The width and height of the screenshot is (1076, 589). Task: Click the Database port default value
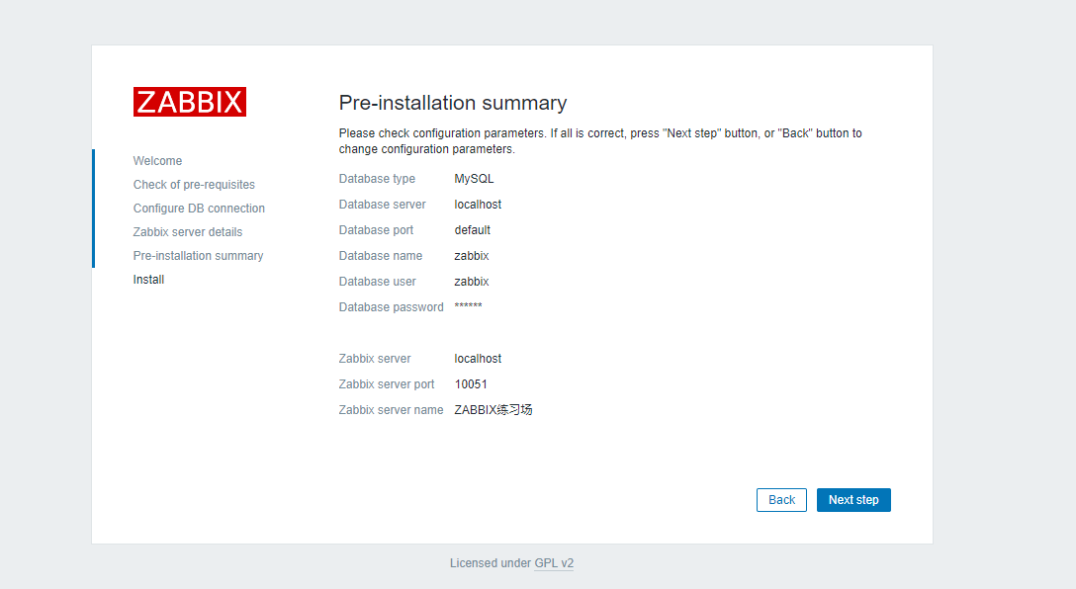coord(472,230)
